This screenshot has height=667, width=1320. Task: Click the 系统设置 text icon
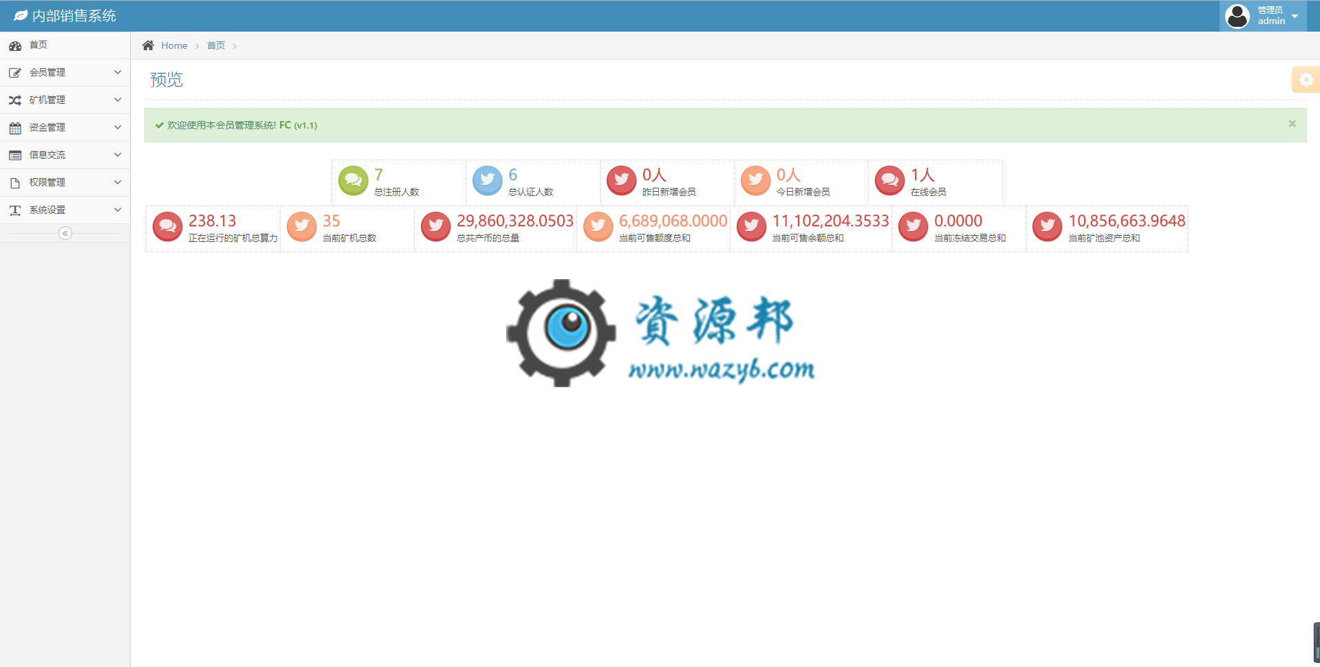[15, 210]
